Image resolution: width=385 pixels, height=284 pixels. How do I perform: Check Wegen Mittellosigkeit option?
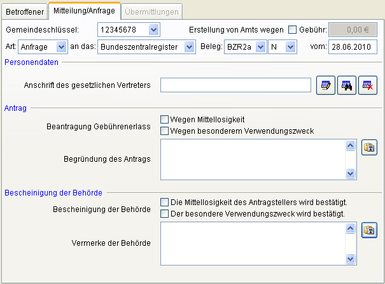click(x=165, y=119)
